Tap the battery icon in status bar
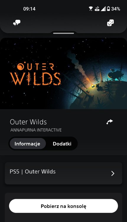This screenshot has width=127, height=222. tap(108, 9)
